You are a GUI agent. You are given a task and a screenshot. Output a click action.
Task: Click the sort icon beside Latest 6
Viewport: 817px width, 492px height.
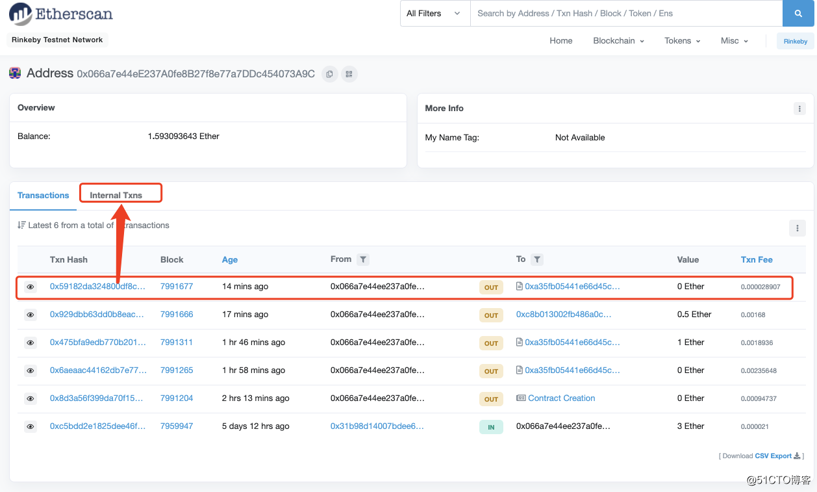21,225
